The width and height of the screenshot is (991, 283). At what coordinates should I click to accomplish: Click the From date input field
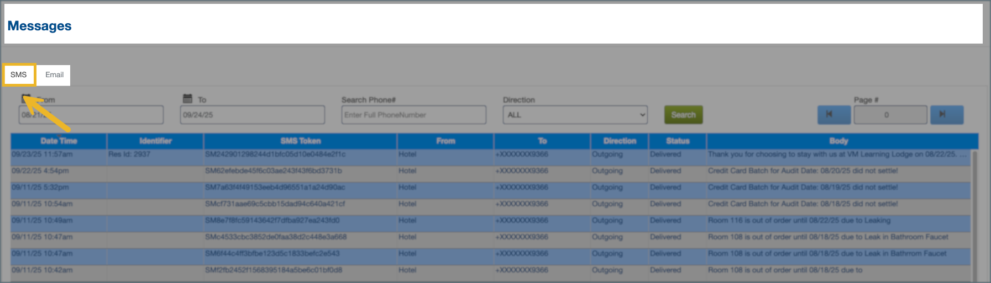point(91,115)
